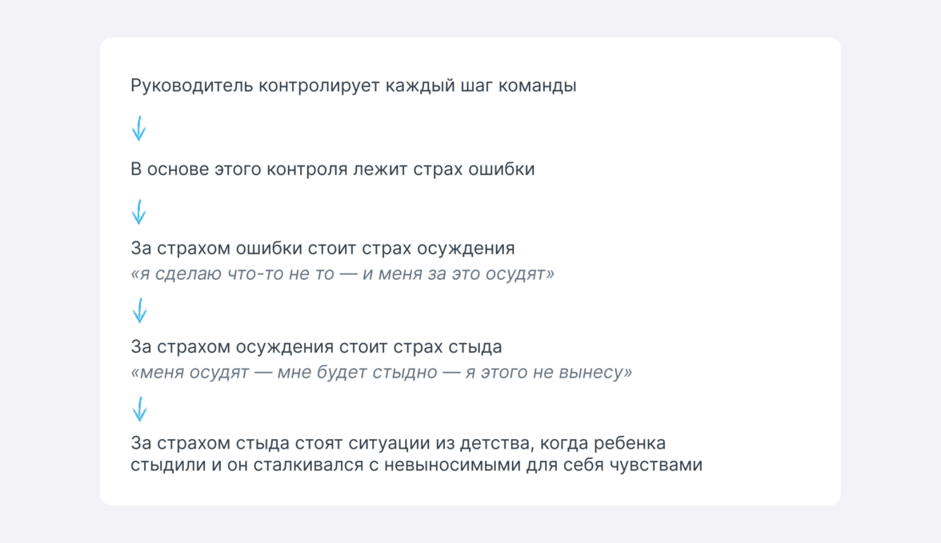Click the arrow below "я этого не вынесу" quote
The width and height of the screenshot is (941, 543).
tap(139, 409)
